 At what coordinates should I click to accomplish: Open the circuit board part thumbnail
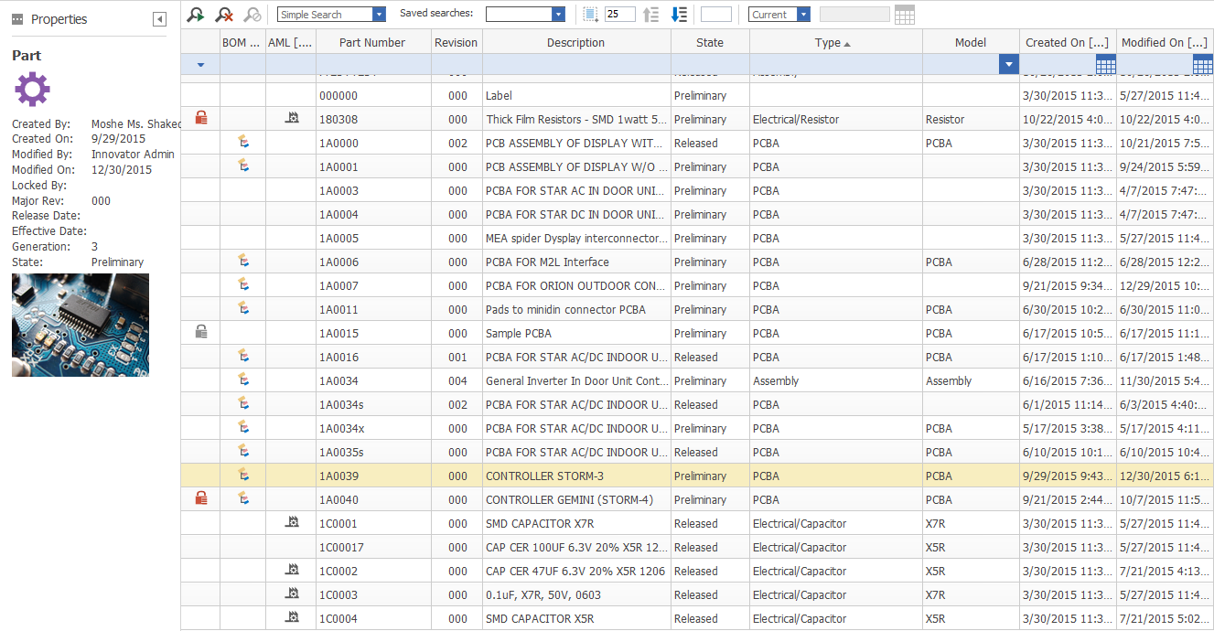click(81, 326)
